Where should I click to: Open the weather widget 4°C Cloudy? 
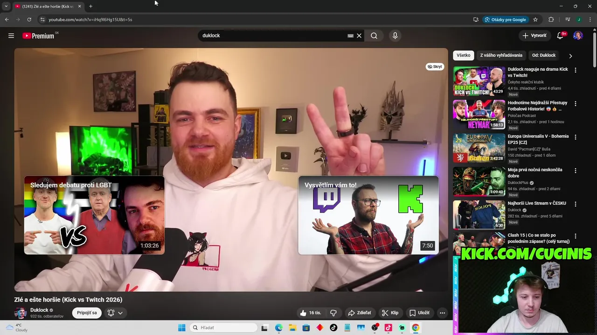pos(16,328)
